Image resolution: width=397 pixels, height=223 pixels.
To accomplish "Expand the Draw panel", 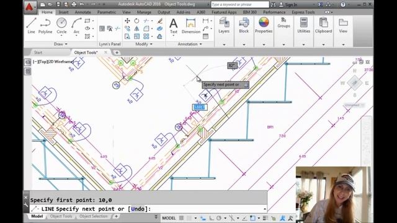I will [61, 44].
